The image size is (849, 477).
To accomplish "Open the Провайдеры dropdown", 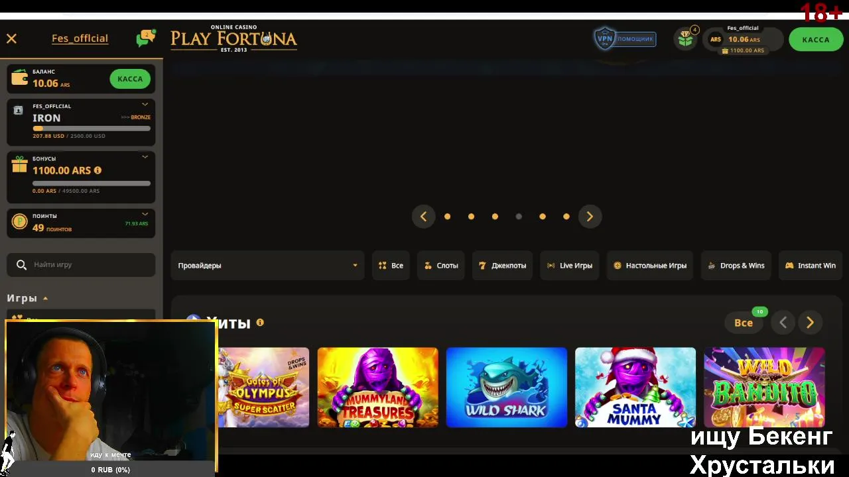I will [267, 266].
